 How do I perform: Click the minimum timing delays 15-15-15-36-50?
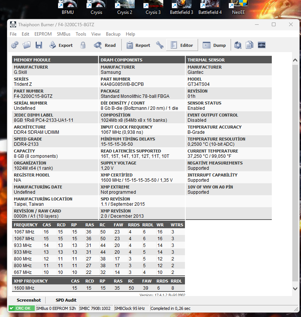pyautogui.click(x=117, y=144)
